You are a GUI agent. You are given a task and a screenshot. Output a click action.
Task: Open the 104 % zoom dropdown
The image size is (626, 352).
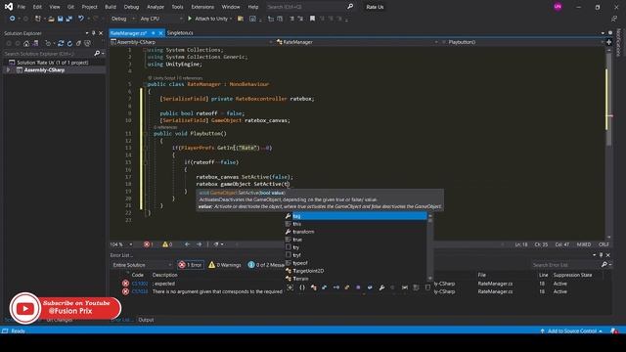pos(121,244)
